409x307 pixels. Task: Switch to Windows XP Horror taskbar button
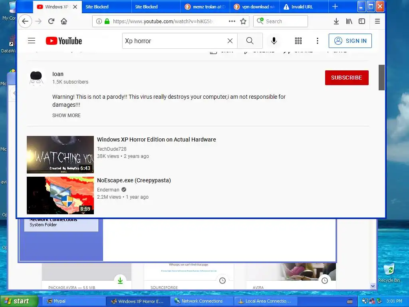[x=138, y=301]
